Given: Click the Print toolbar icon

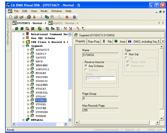Looking at the screenshot, I should (x=29, y=17).
